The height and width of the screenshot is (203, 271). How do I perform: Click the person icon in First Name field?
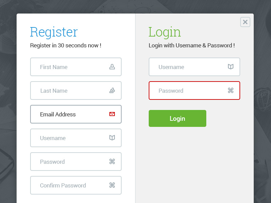click(x=112, y=67)
